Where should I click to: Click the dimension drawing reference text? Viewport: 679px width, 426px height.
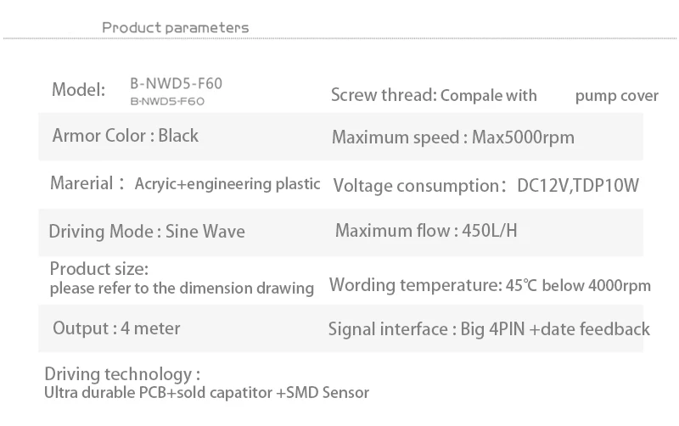click(x=182, y=289)
